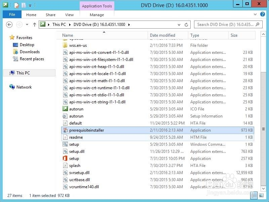
Task: Click the file list scrollbar thumb
Action: 263,129
